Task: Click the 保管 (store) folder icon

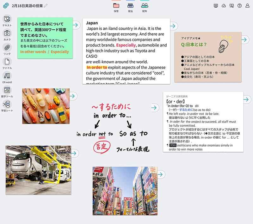Action: tap(116, 6)
